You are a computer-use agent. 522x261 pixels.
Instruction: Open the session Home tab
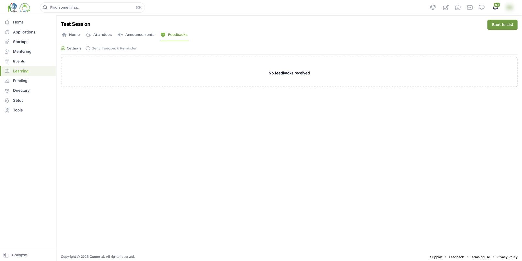tap(71, 35)
